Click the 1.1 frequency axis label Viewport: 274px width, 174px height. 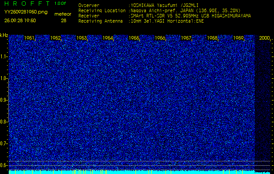coord(3,57)
